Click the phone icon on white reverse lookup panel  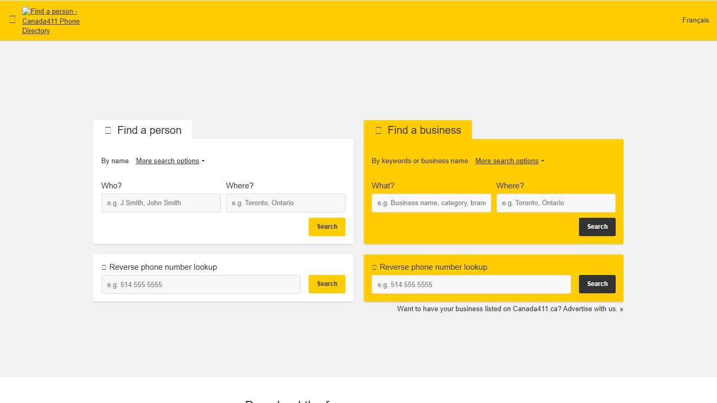103,267
